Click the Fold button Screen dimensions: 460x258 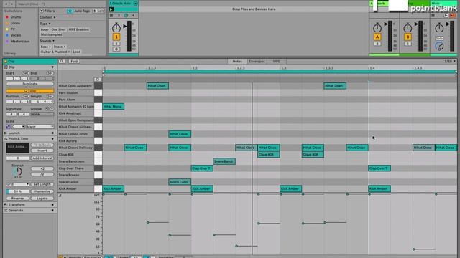tap(74, 62)
